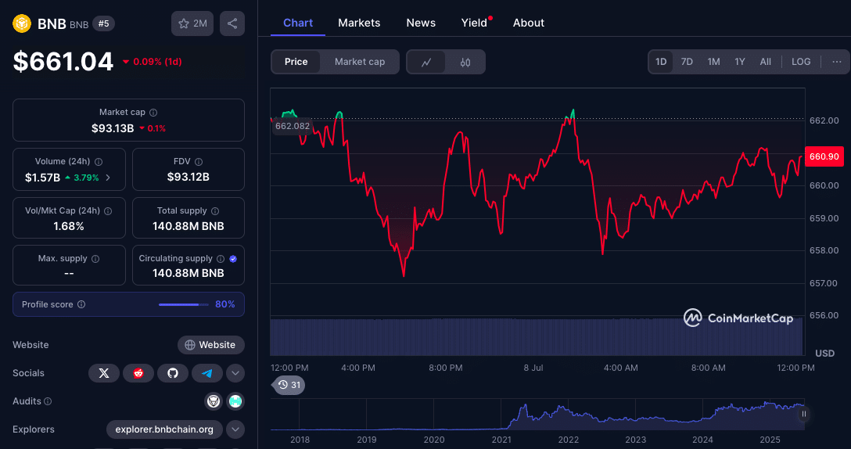Select Market cap chart toggle
851x449 pixels.
click(x=360, y=62)
